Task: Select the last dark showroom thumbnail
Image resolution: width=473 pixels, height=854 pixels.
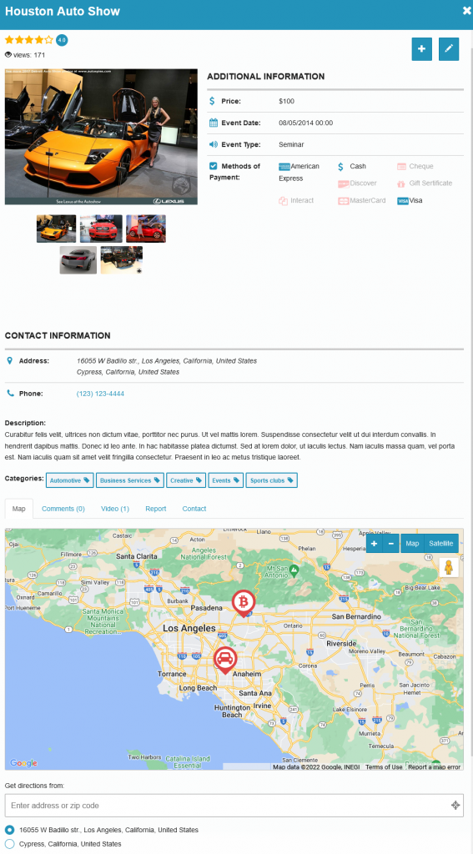Action: [122, 260]
